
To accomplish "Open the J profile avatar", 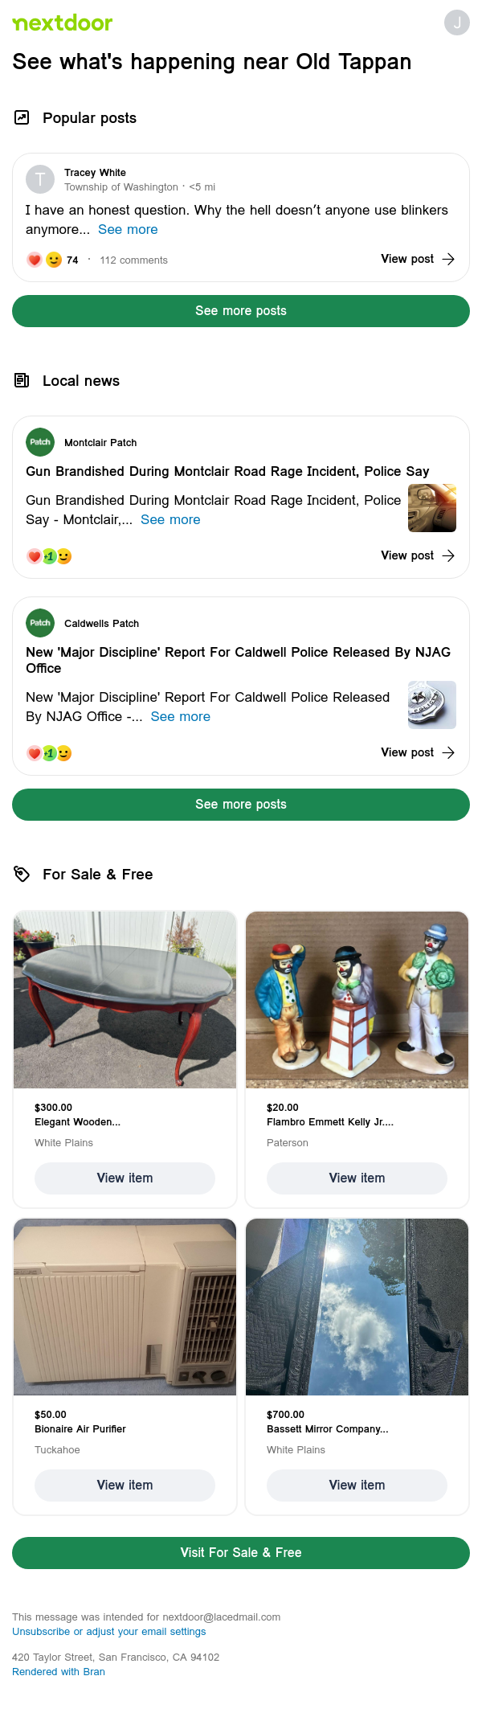I will click(457, 23).
